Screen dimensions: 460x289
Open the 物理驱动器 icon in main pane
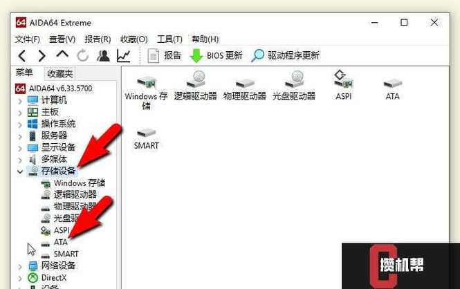pos(245,88)
